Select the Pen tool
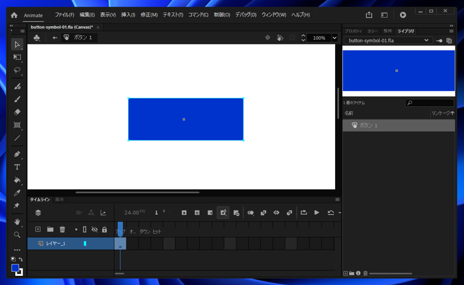The height and width of the screenshot is (285, 464). [17, 154]
